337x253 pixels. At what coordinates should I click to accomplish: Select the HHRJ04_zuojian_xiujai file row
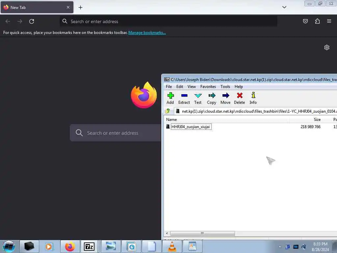pyautogui.click(x=250, y=127)
